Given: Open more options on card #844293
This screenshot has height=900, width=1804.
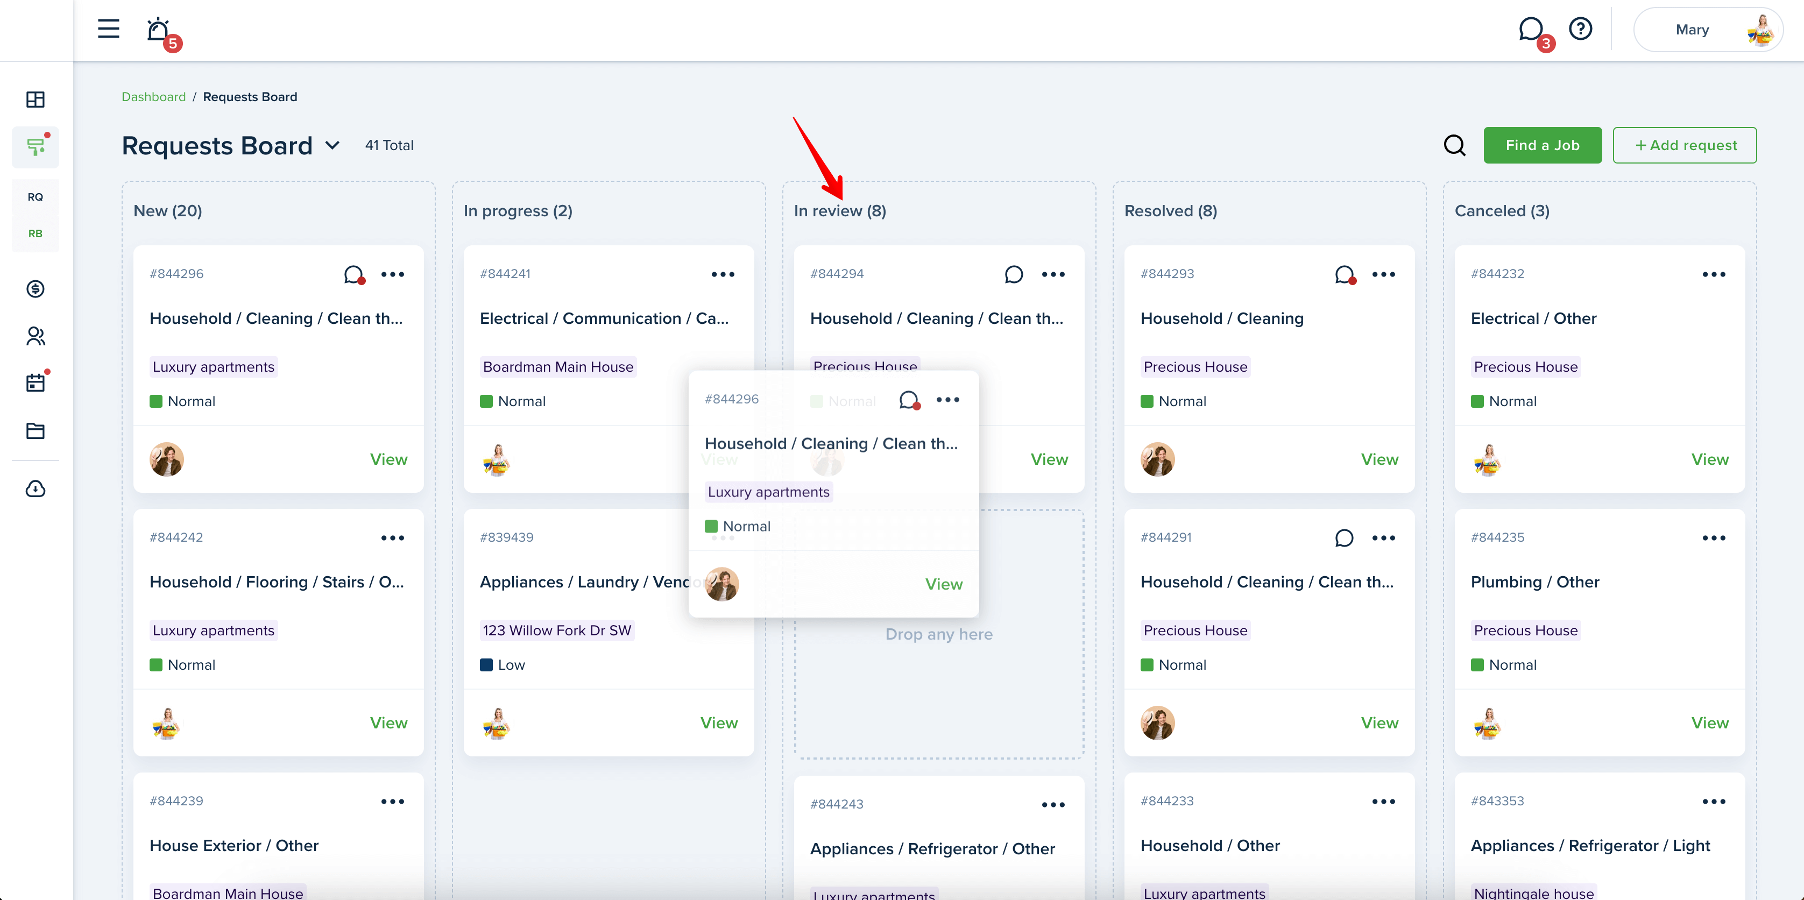Looking at the screenshot, I should click(x=1384, y=274).
